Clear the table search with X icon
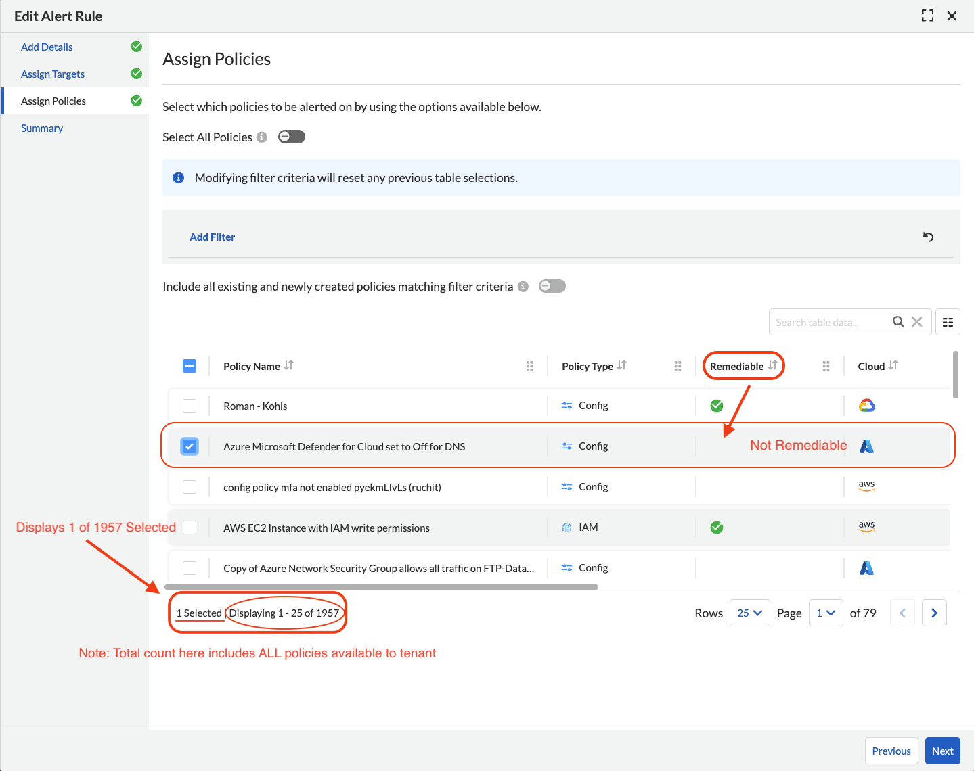This screenshot has height=771, width=974. (917, 322)
